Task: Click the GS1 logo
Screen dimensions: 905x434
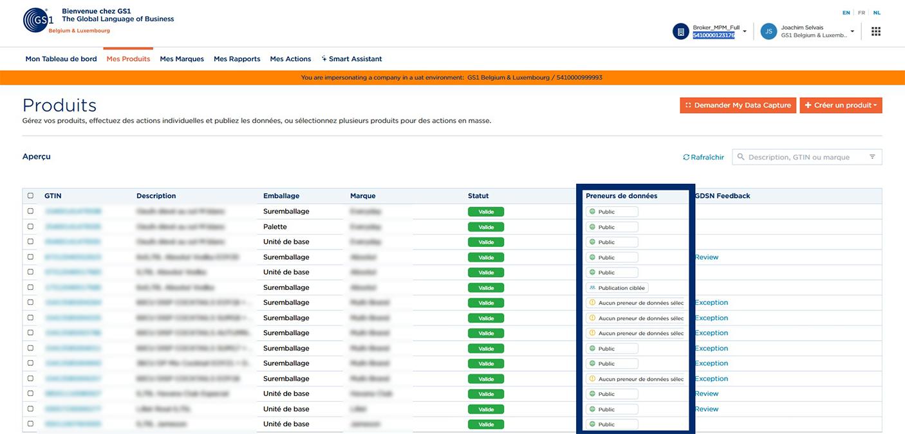Action: [x=39, y=20]
